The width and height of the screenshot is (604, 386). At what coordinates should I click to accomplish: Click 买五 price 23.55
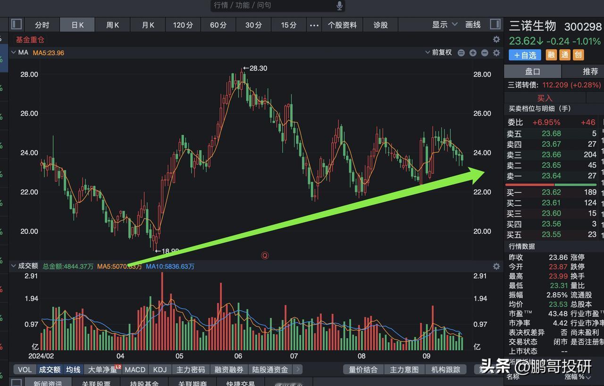(552, 234)
